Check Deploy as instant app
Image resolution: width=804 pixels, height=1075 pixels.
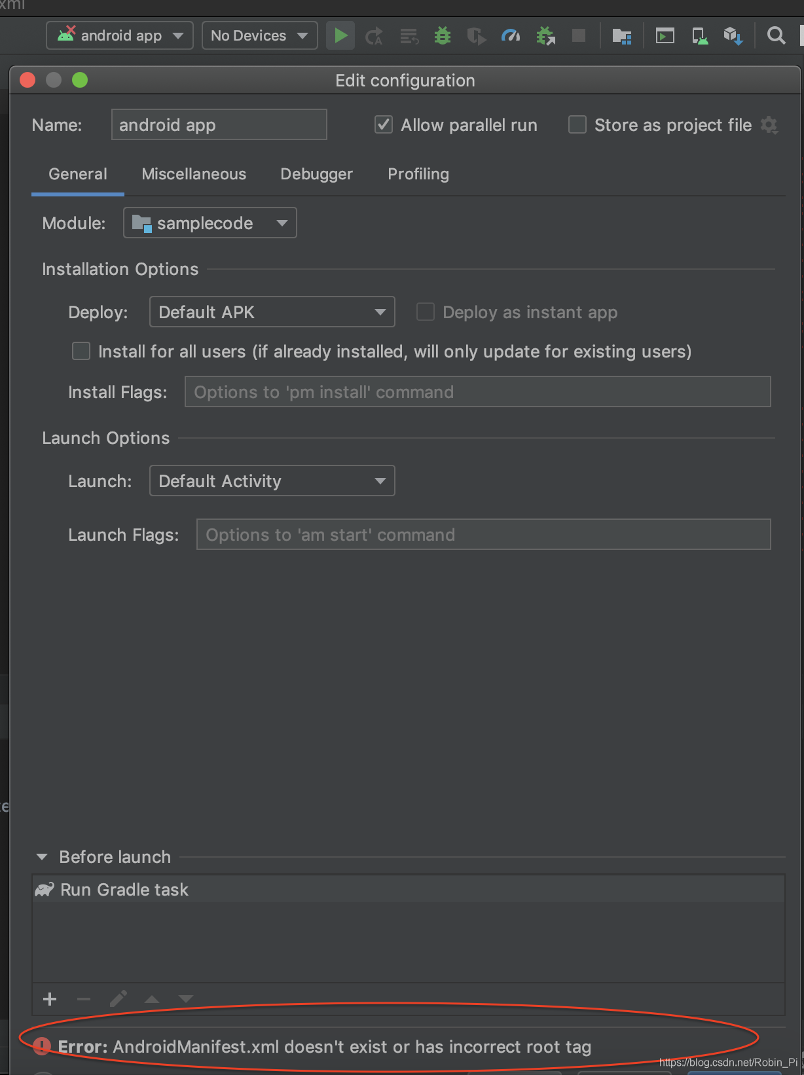coord(426,312)
